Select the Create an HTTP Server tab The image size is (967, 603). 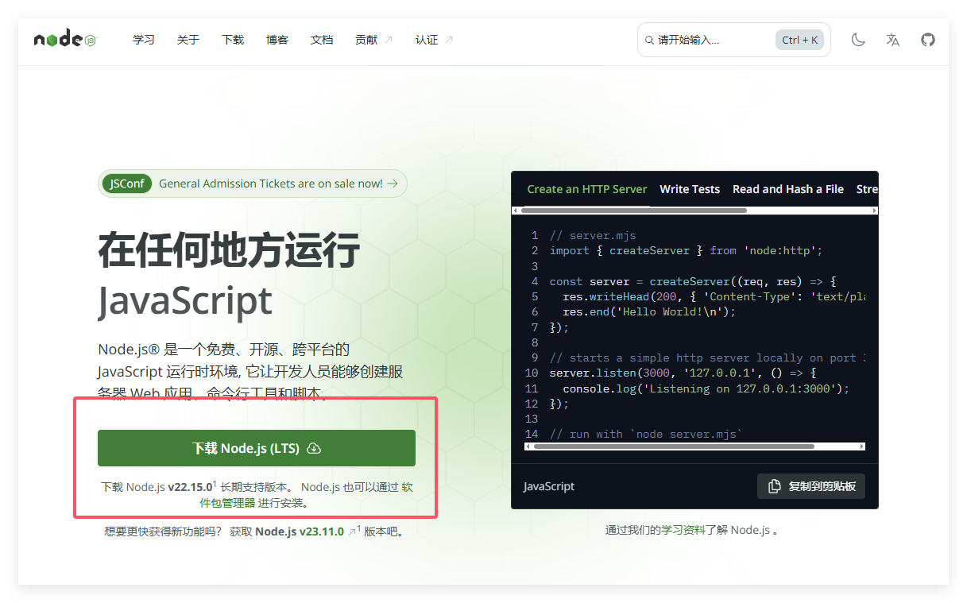click(587, 189)
